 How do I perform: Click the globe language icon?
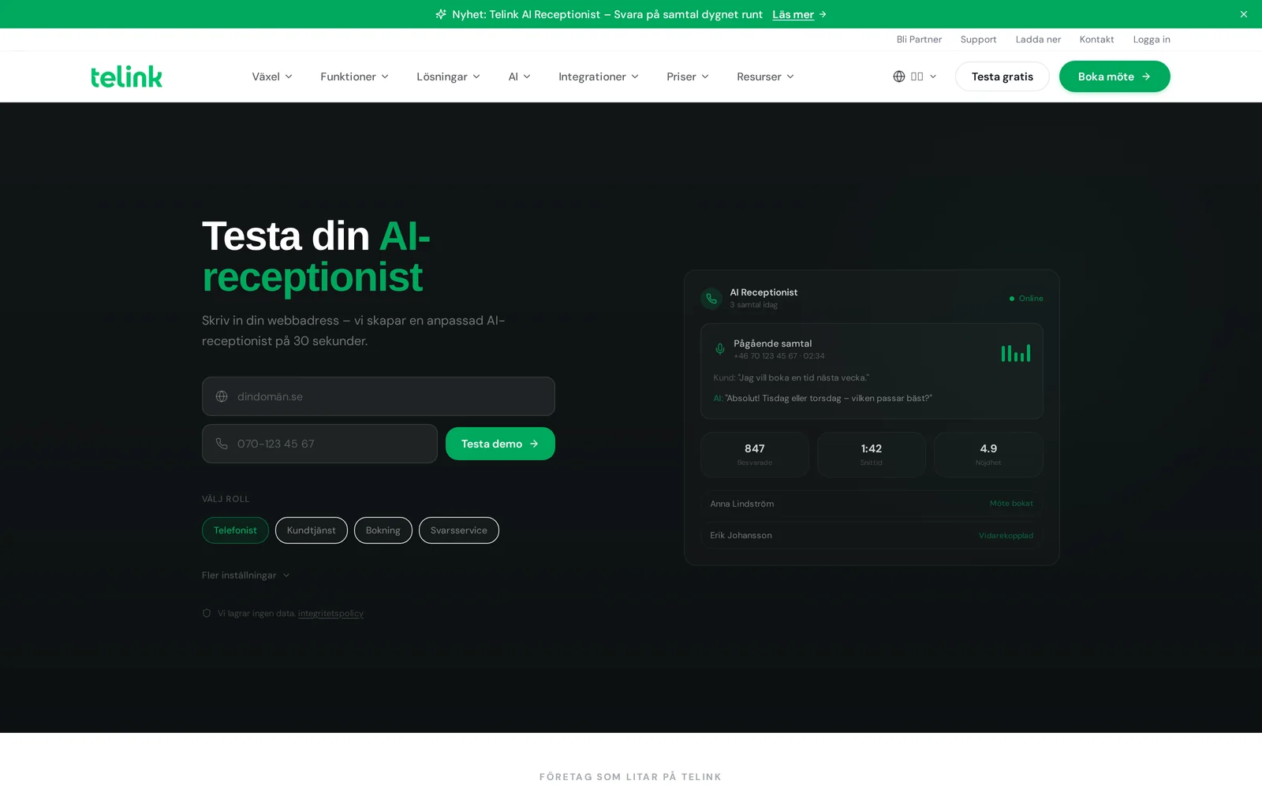[x=899, y=76]
